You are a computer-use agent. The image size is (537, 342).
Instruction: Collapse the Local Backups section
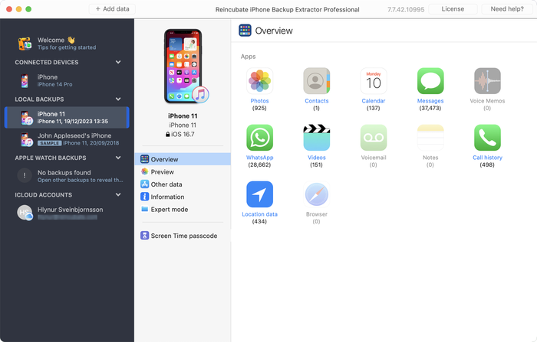pos(118,99)
